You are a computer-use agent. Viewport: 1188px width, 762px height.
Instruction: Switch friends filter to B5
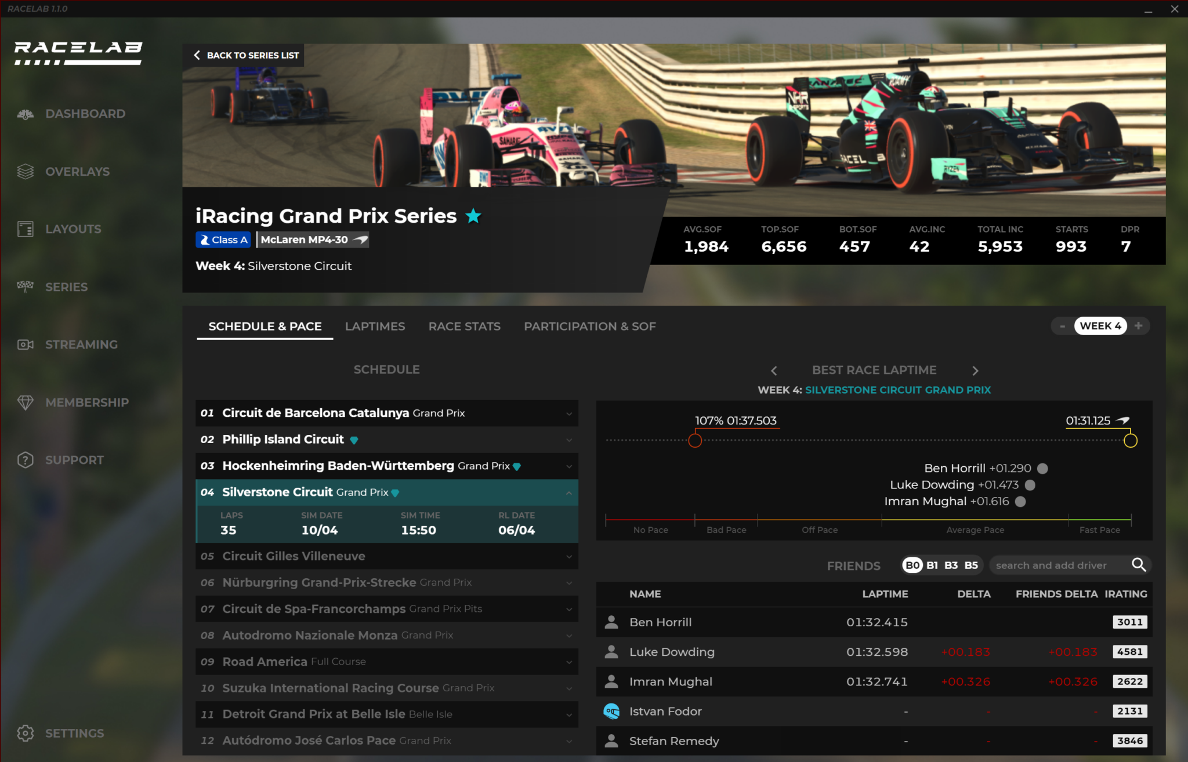pyautogui.click(x=972, y=565)
